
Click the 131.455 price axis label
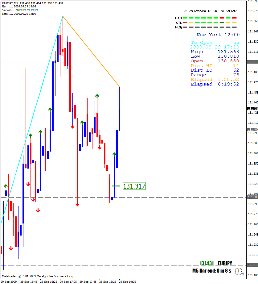click(253, 93)
